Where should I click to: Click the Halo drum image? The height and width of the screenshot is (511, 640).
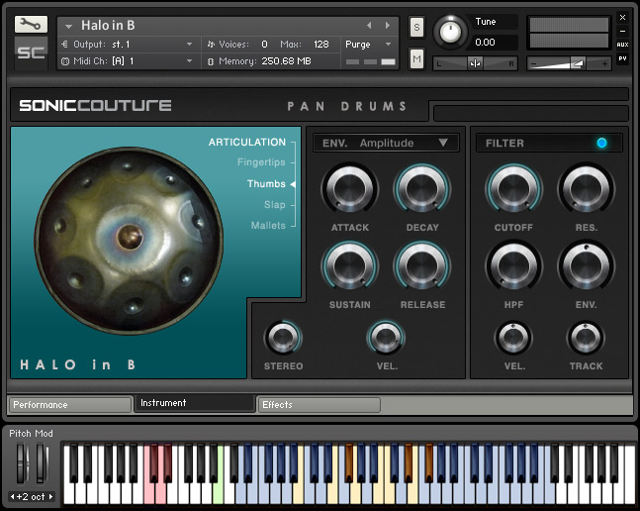pyautogui.click(x=127, y=236)
